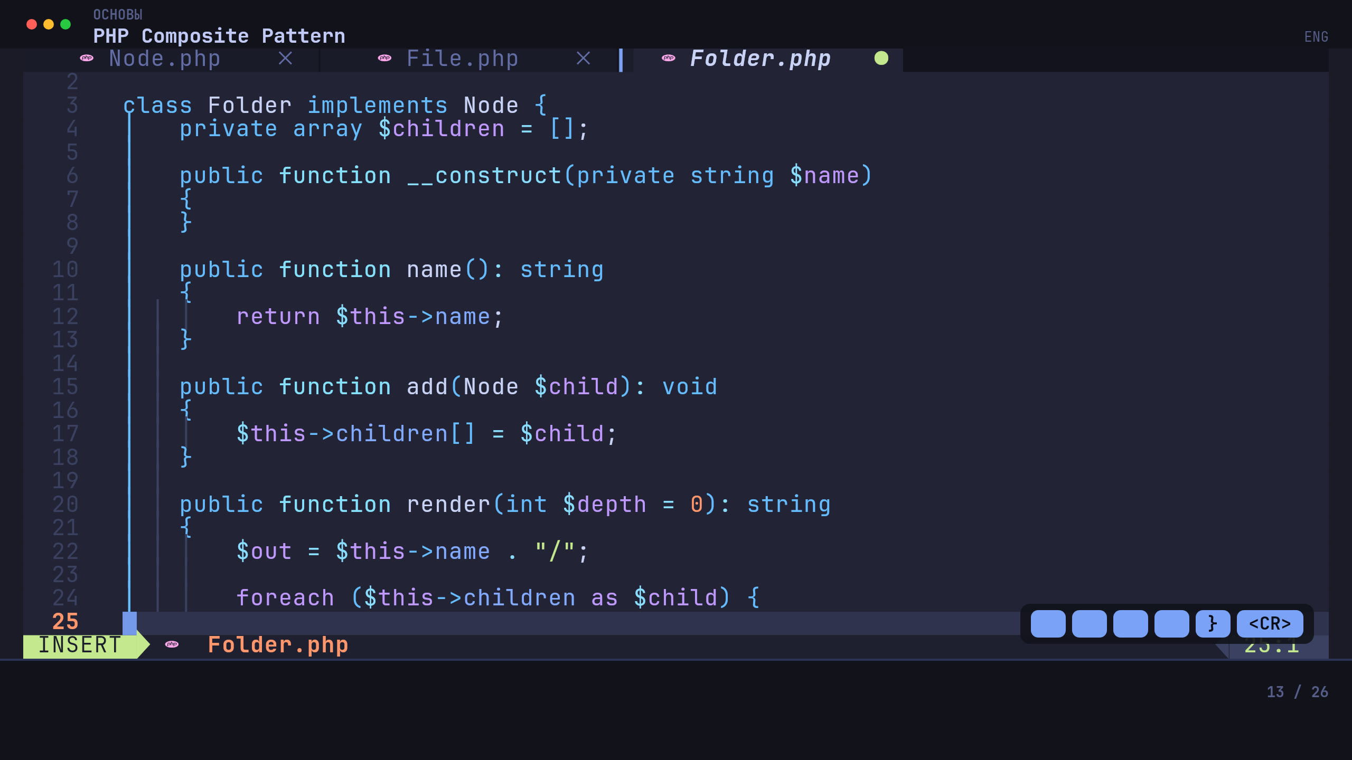Switch to the Node.php tab

click(x=165, y=59)
